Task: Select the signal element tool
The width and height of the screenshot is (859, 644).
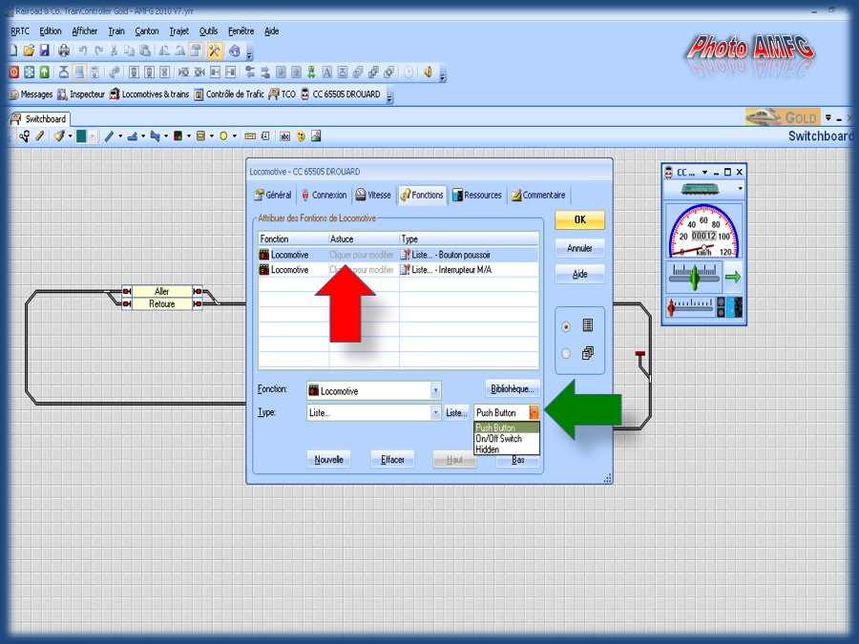Action: [178, 135]
